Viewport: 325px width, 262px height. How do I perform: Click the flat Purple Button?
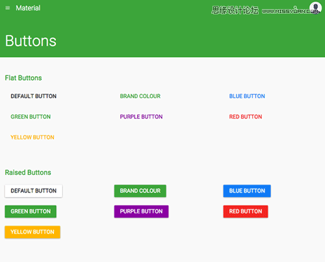click(x=141, y=117)
